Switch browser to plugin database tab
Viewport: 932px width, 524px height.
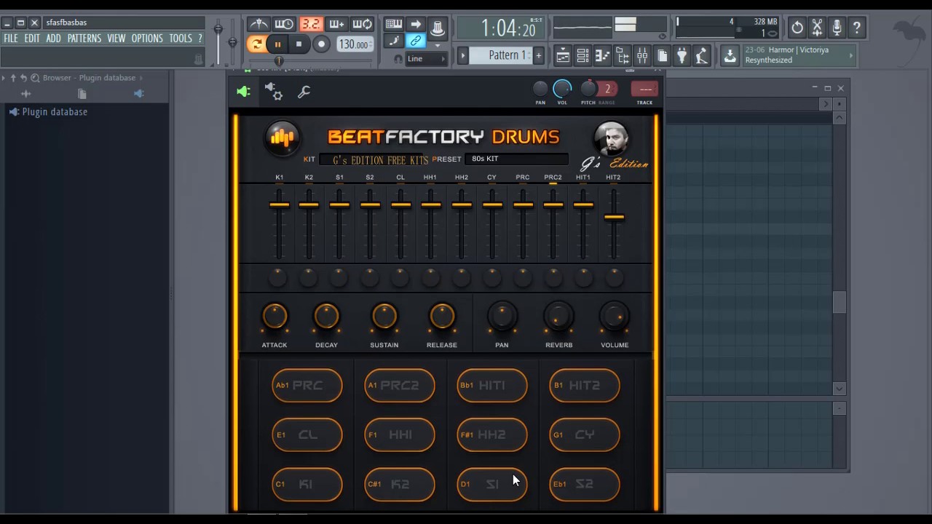(139, 94)
